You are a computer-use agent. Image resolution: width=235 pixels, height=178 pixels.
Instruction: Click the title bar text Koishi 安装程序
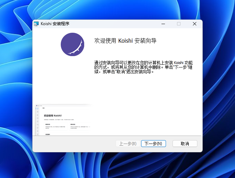pos(55,24)
